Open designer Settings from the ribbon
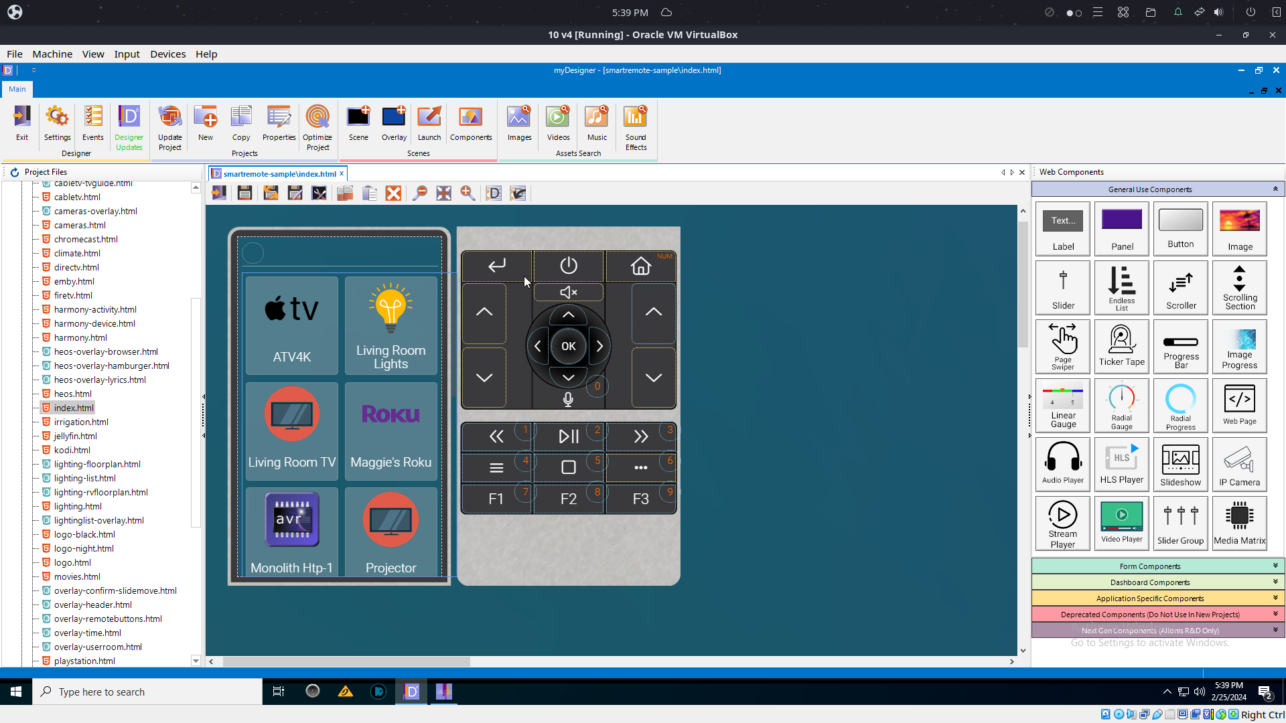Image resolution: width=1286 pixels, height=723 pixels. [58, 123]
